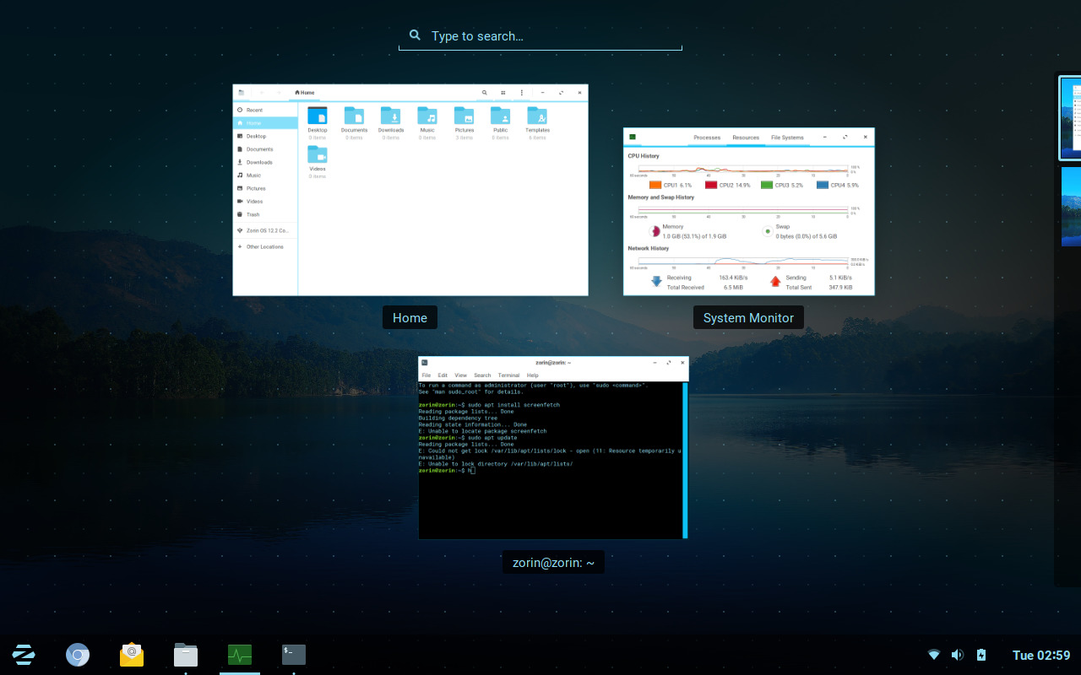Launch Chromium from the taskbar
1081x675 pixels.
pyautogui.click(x=78, y=654)
